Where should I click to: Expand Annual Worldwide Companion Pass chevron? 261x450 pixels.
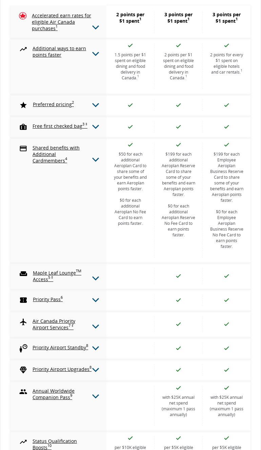coord(96,396)
